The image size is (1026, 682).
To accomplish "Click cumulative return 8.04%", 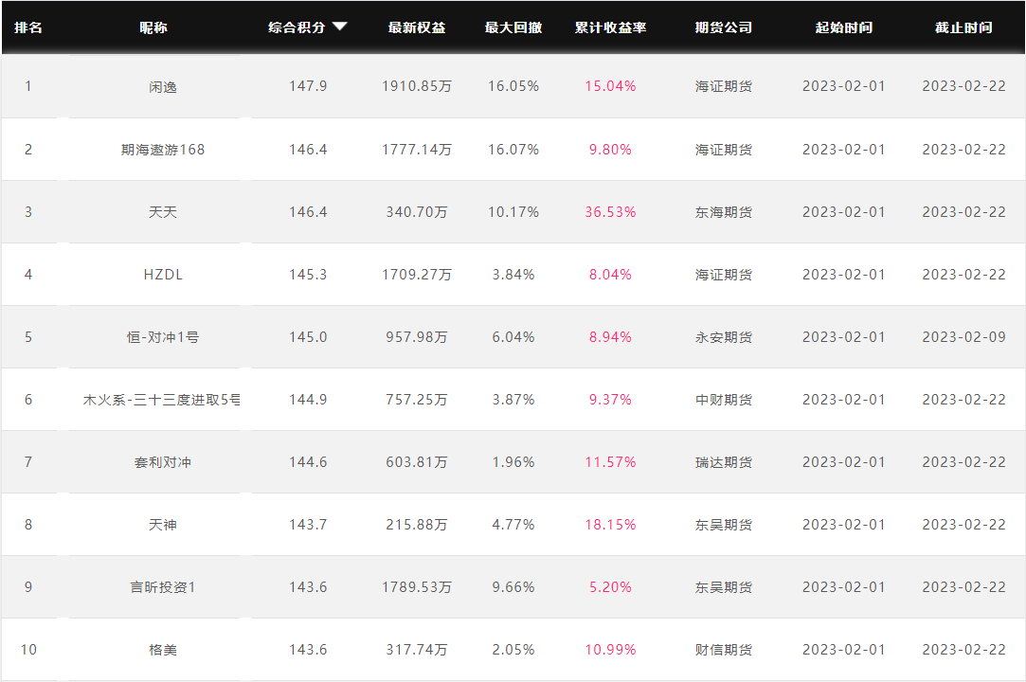I will click(x=610, y=275).
